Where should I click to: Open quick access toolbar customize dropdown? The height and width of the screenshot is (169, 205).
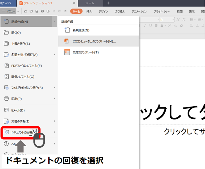[x=66, y=11]
